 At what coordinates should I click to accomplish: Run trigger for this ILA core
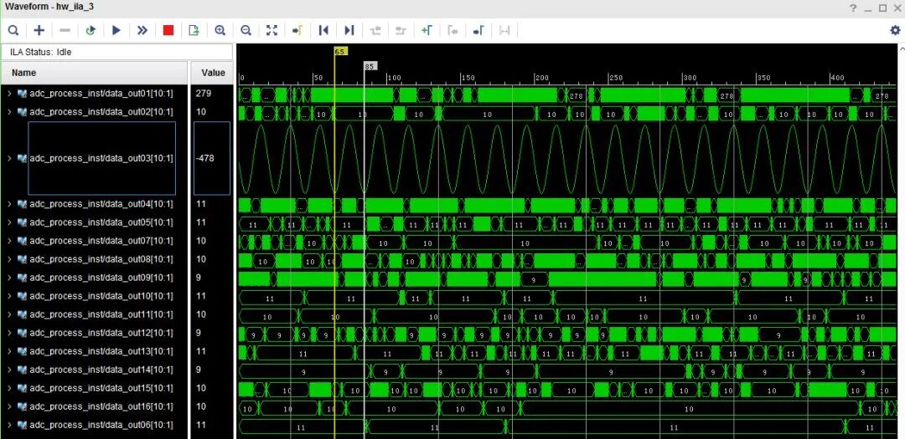[116, 30]
